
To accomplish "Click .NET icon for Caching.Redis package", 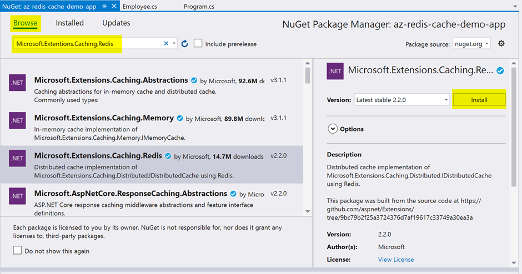I will pyautogui.click(x=17, y=158).
